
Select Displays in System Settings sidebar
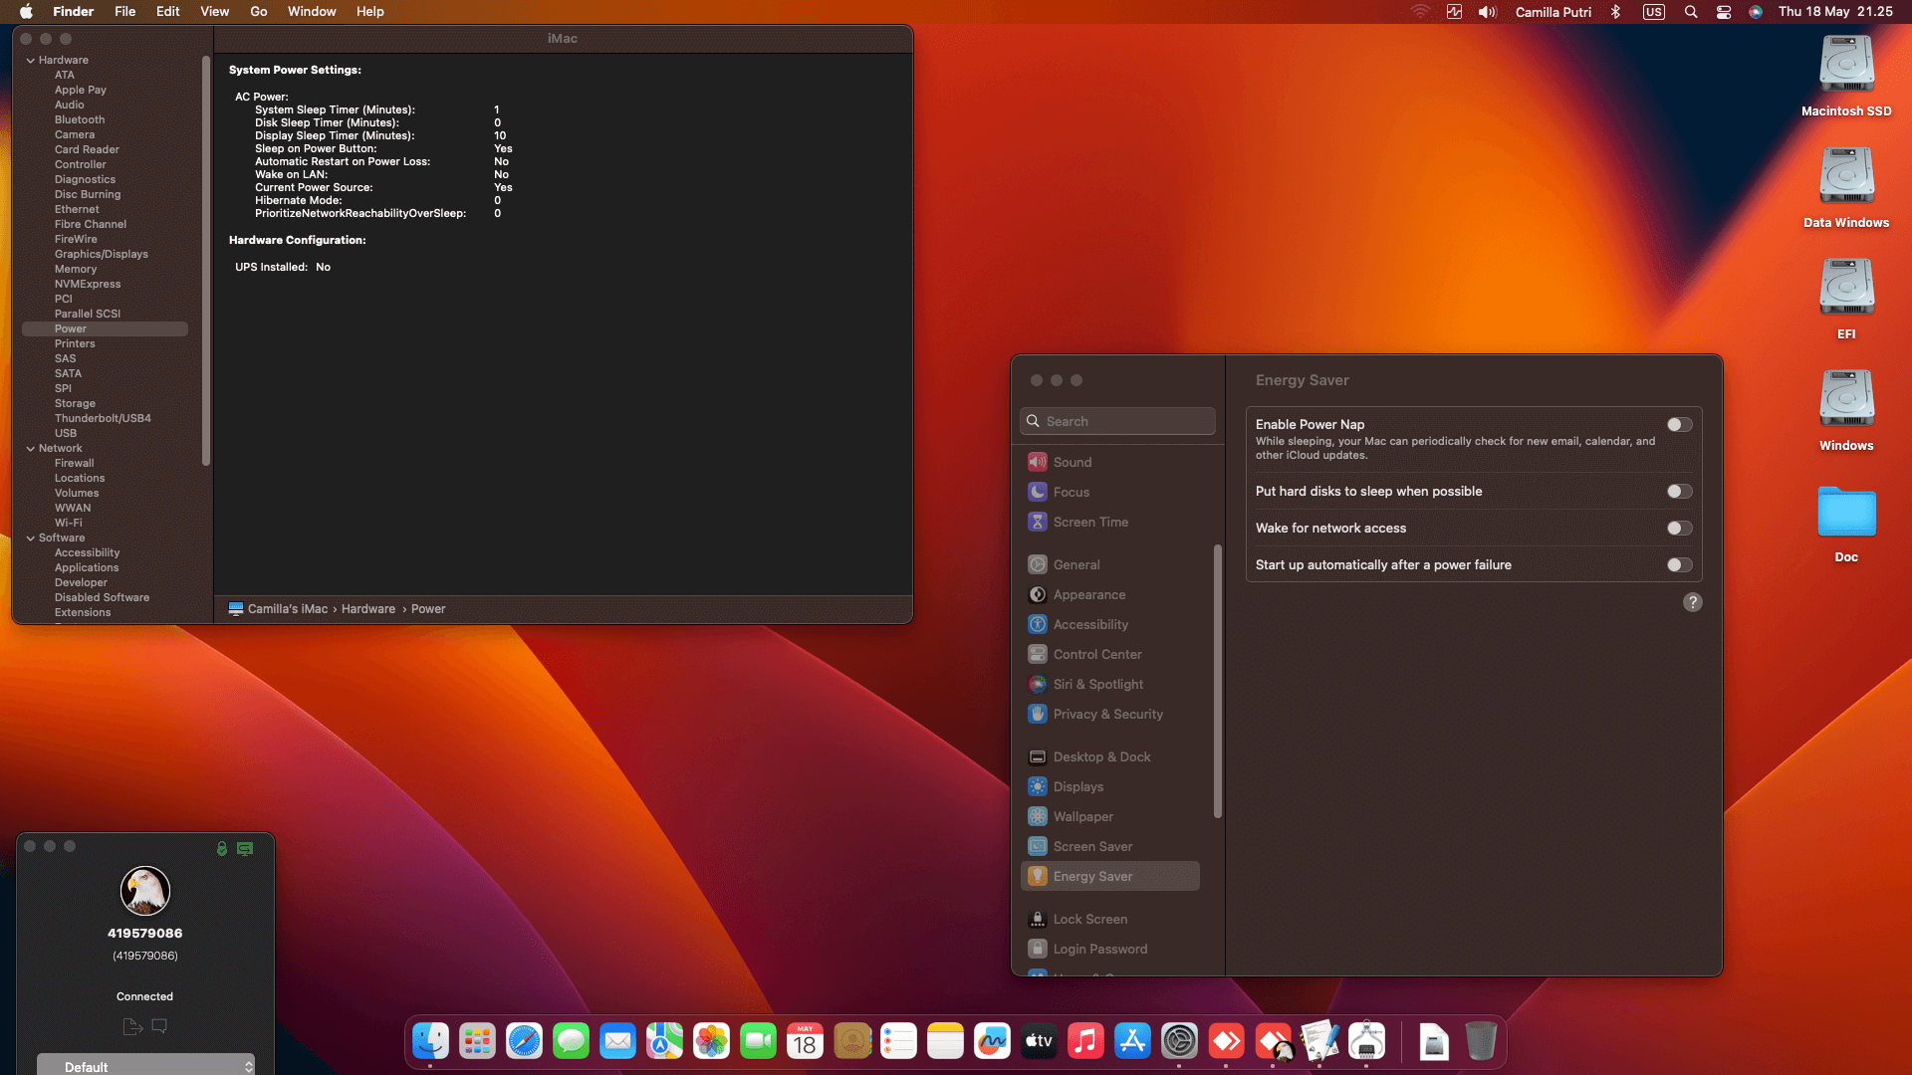1110,786
